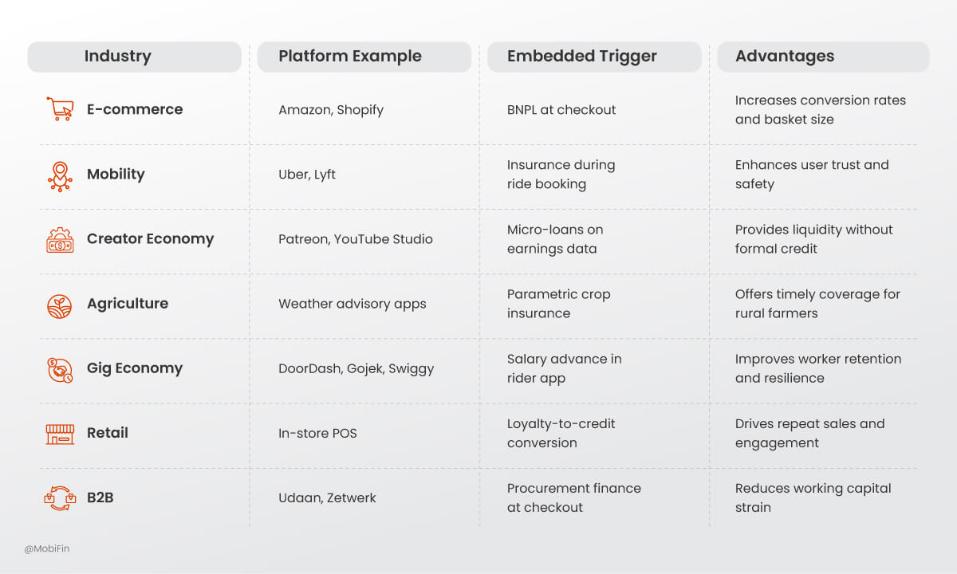Click Patreon, YouTube Studio text

click(356, 239)
